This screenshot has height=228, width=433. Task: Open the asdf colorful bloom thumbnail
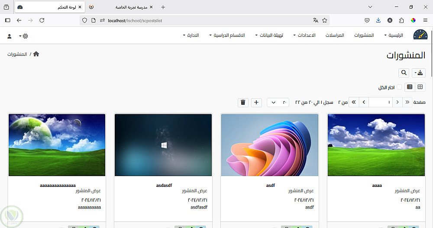(x=270, y=145)
